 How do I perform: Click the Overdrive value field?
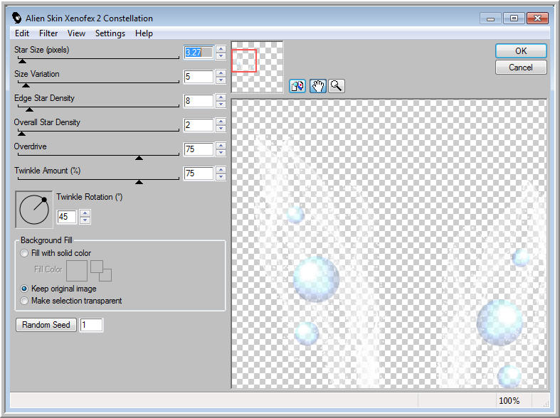[x=199, y=149]
